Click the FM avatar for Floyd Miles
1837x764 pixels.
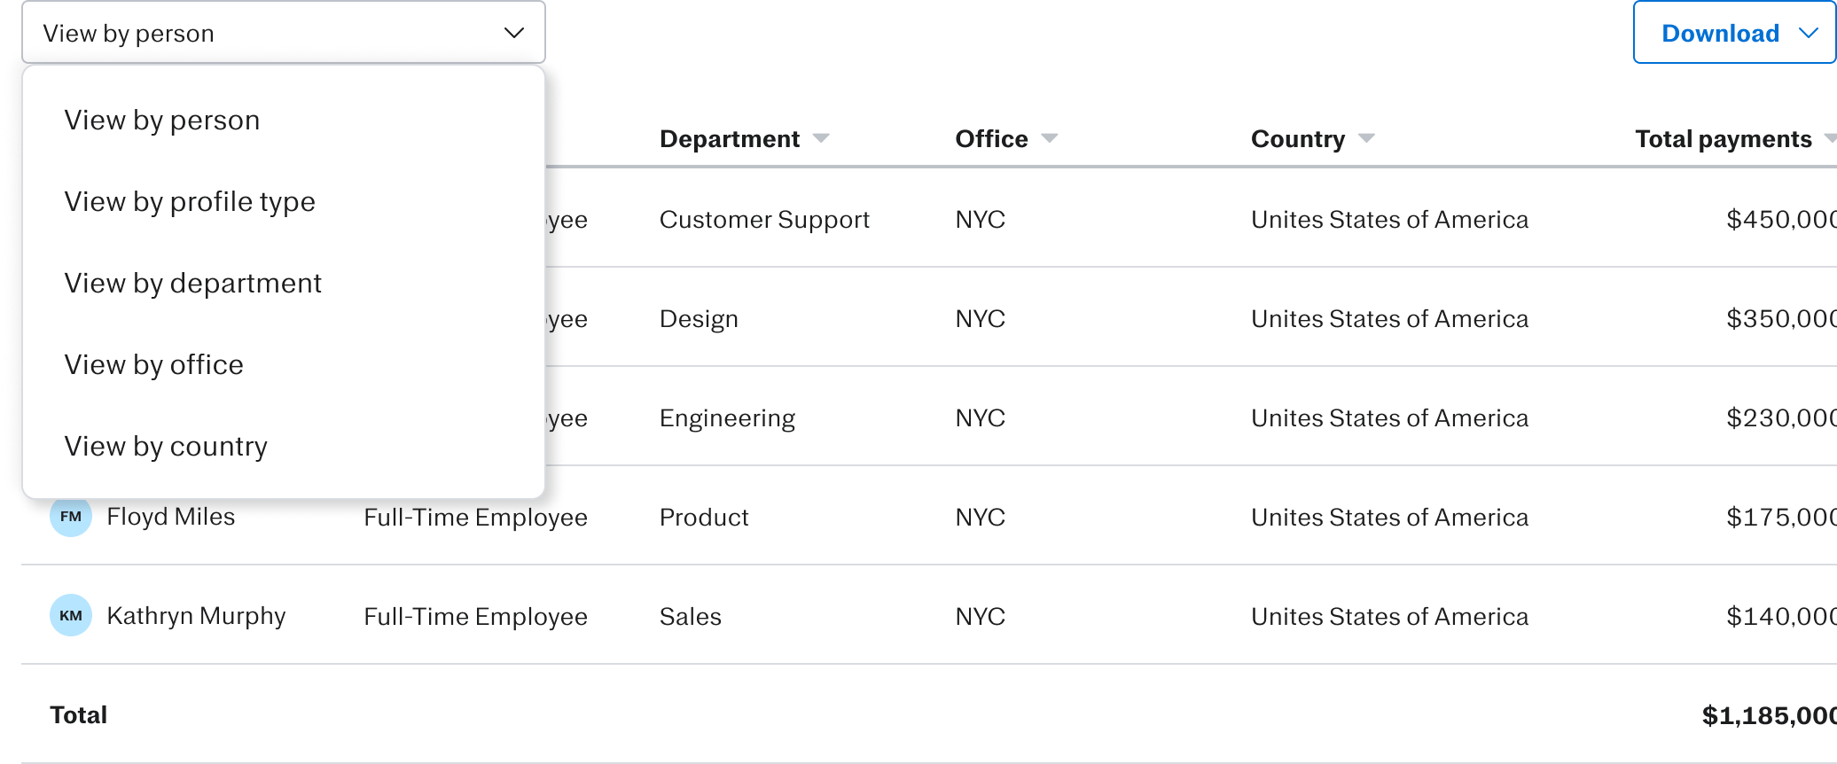coord(71,517)
